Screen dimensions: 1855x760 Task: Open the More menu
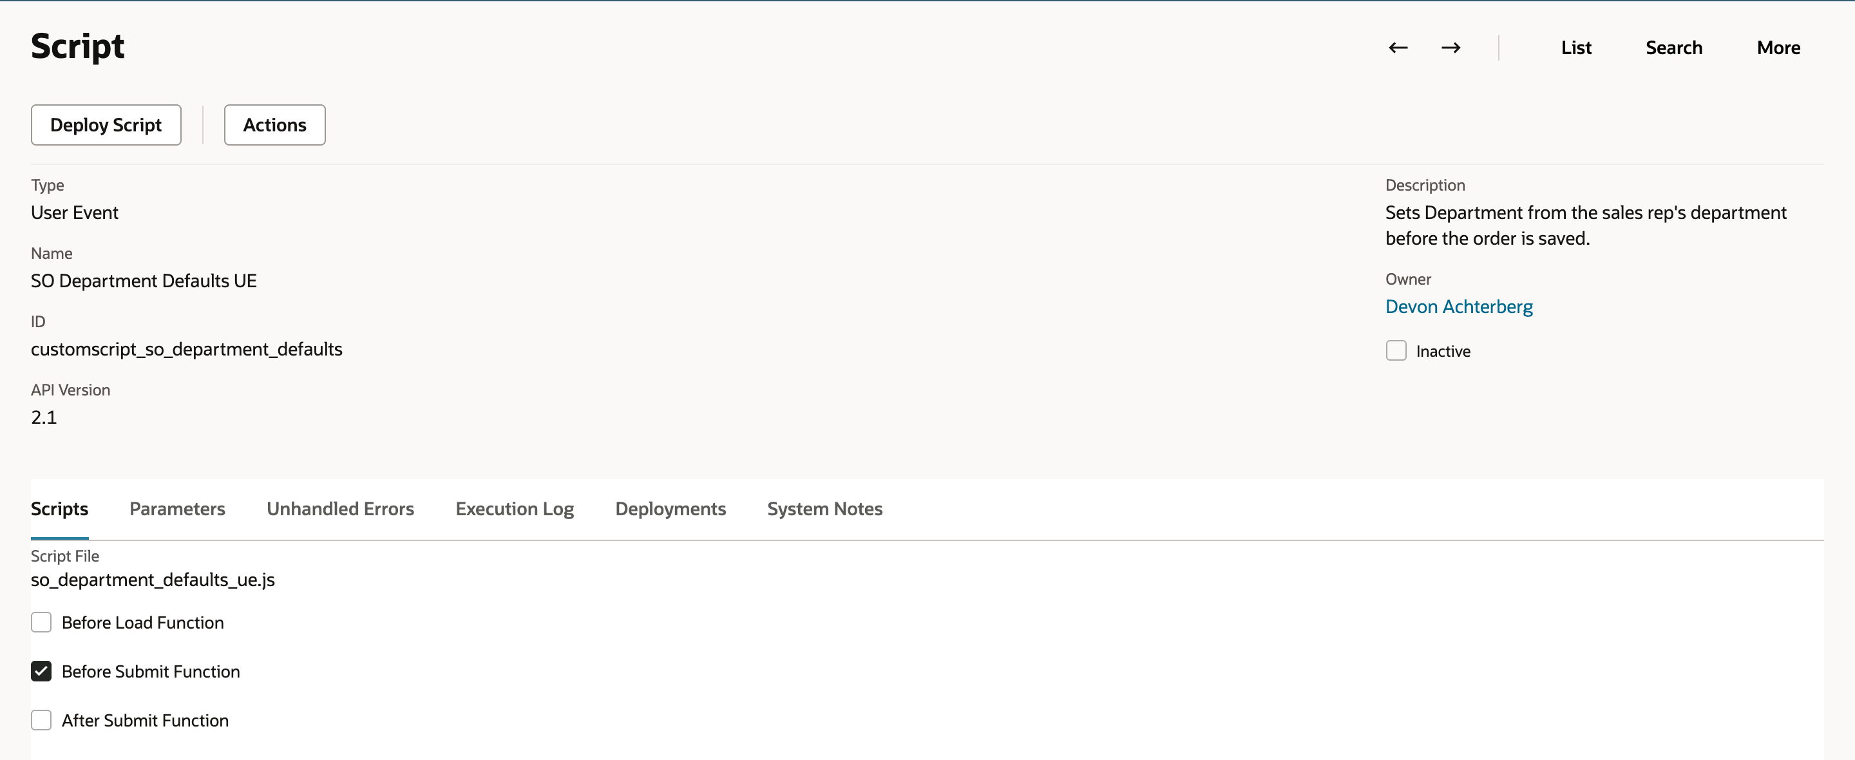tap(1778, 48)
